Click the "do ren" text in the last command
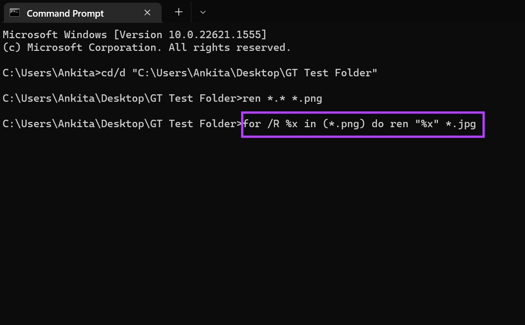525x325 pixels. pyautogui.click(x=390, y=124)
